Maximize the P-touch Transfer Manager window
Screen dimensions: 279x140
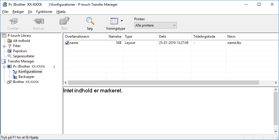pos(259,5)
